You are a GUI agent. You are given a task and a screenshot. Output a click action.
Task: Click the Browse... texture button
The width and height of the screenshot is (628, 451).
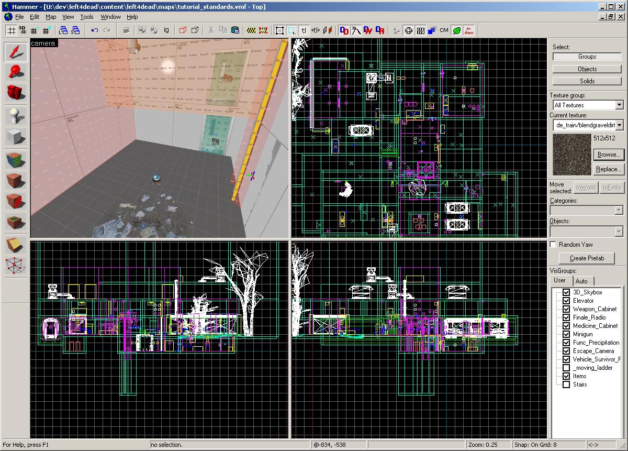pyautogui.click(x=609, y=155)
